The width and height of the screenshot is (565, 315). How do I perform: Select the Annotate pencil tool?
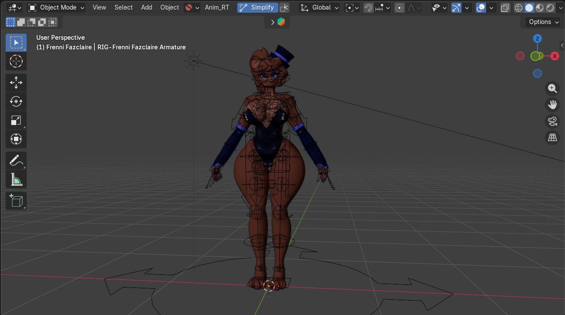click(16, 160)
